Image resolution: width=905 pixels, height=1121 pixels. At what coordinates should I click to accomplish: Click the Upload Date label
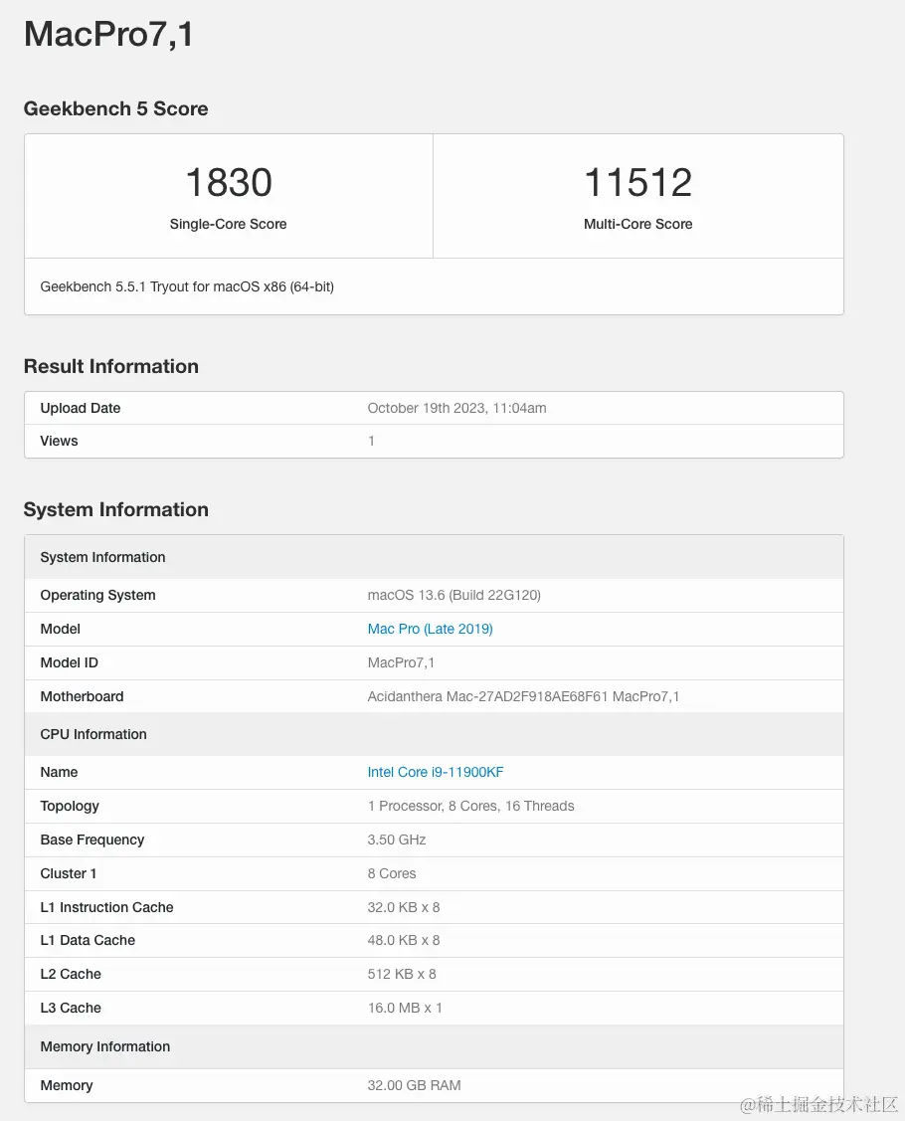(81, 408)
